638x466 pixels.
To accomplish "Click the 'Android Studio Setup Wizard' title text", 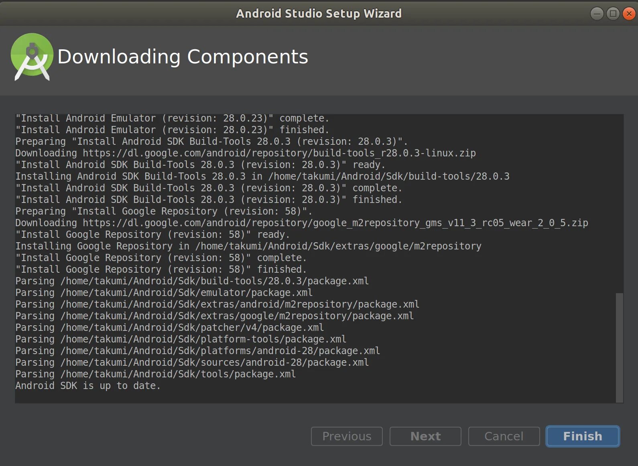I will click(319, 14).
